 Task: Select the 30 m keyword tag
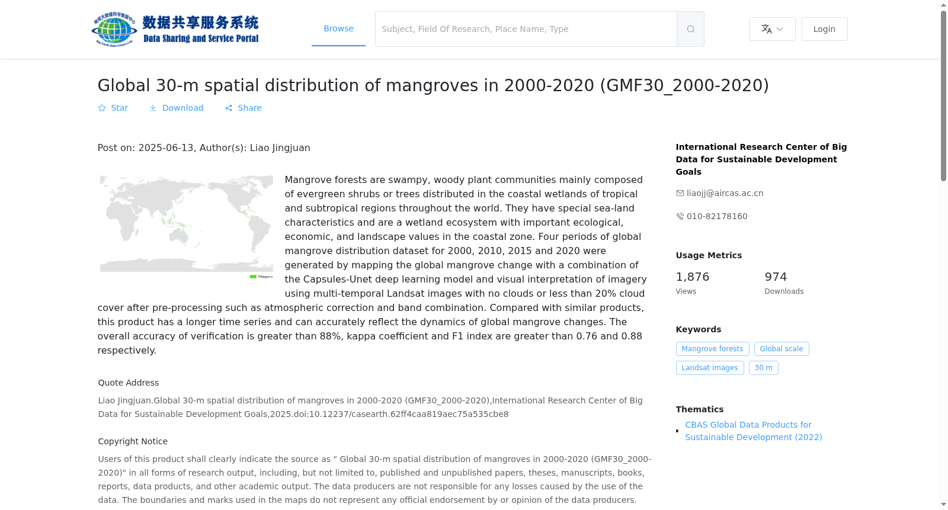(x=763, y=368)
